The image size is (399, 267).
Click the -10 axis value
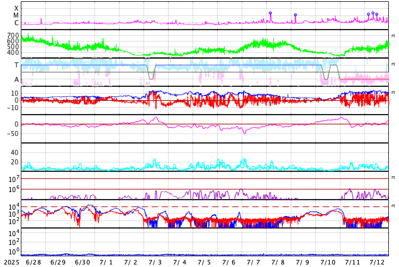point(13,108)
